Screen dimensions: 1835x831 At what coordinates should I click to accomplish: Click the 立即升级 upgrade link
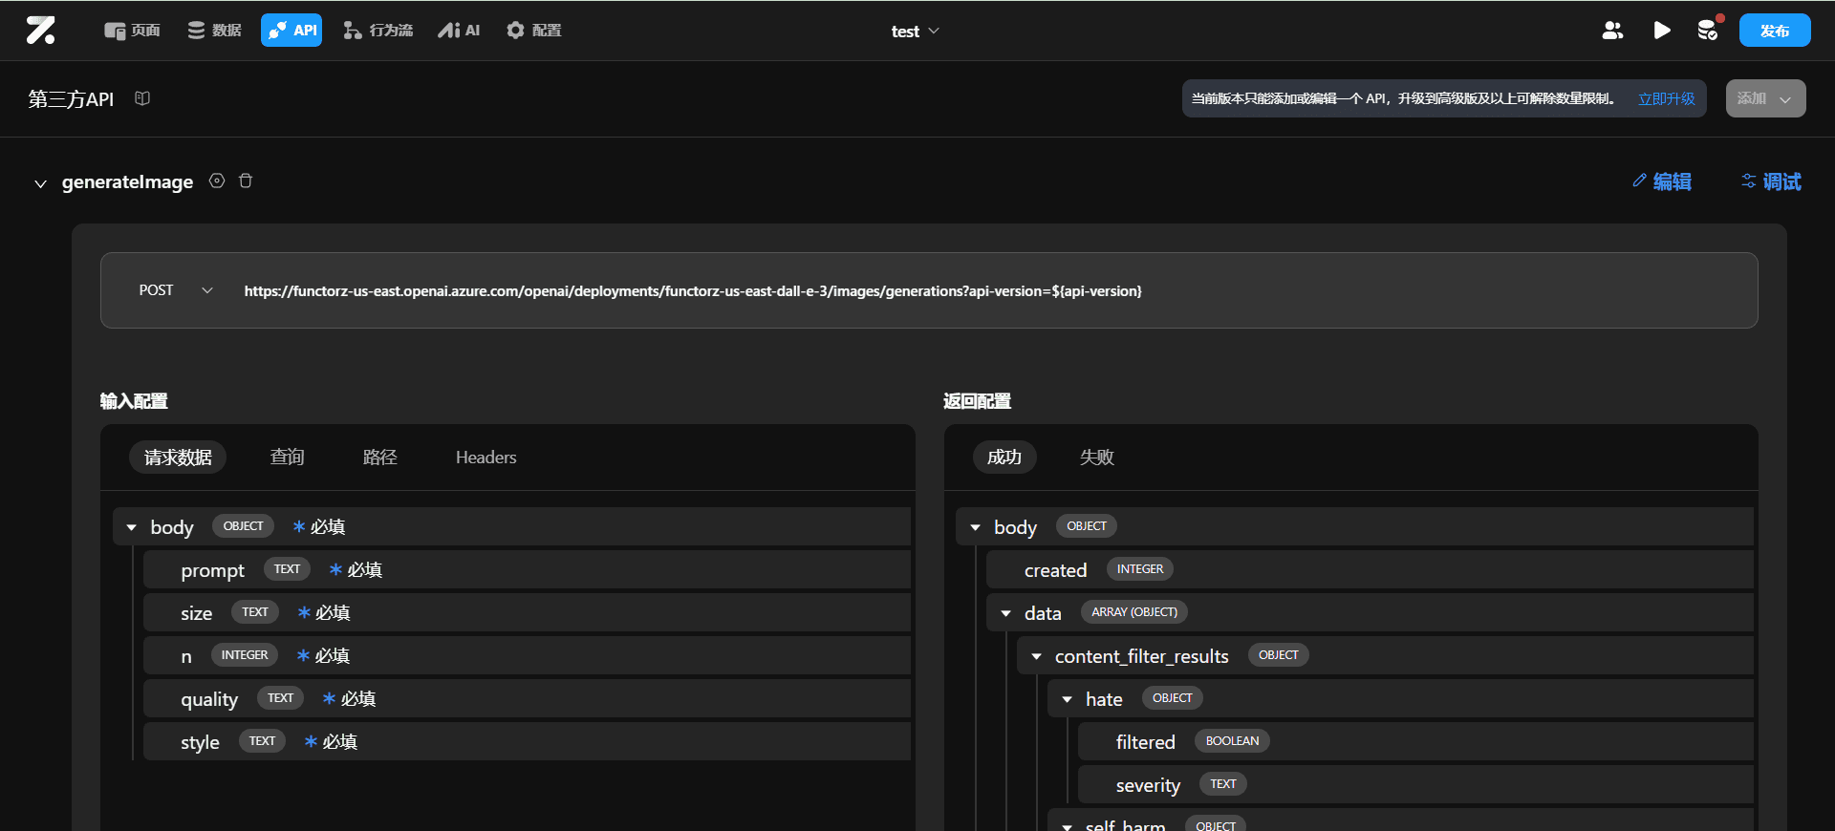click(1666, 99)
